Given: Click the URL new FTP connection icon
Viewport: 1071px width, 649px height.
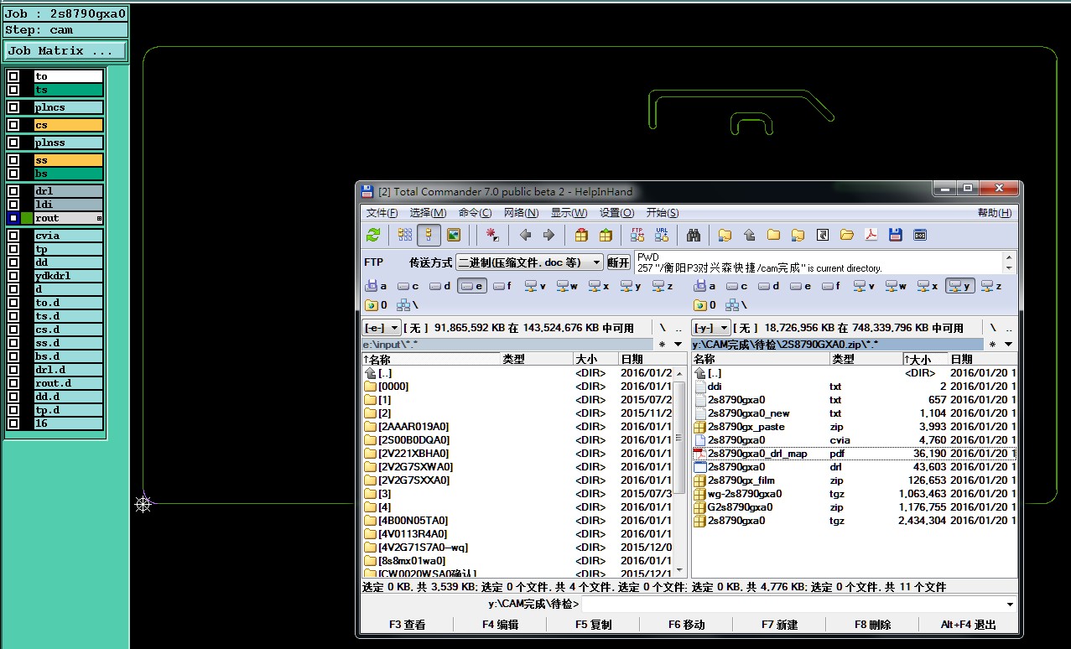Looking at the screenshot, I should (662, 235).
